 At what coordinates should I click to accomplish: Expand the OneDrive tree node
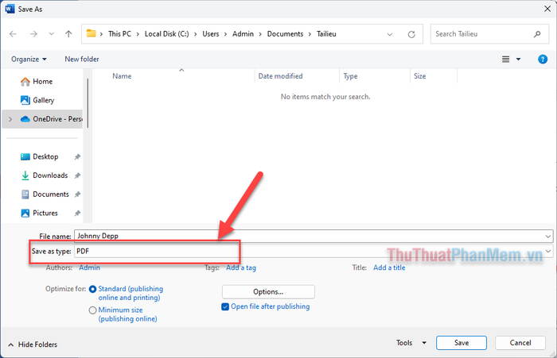tap(10, 119)
